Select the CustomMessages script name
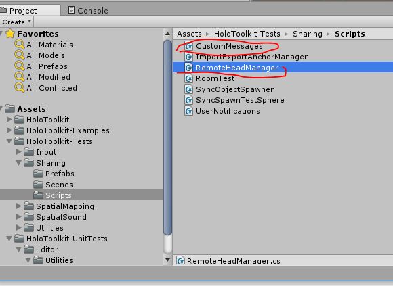The height and width of the screenshot is (286, 393). click(x=229, y=46)
